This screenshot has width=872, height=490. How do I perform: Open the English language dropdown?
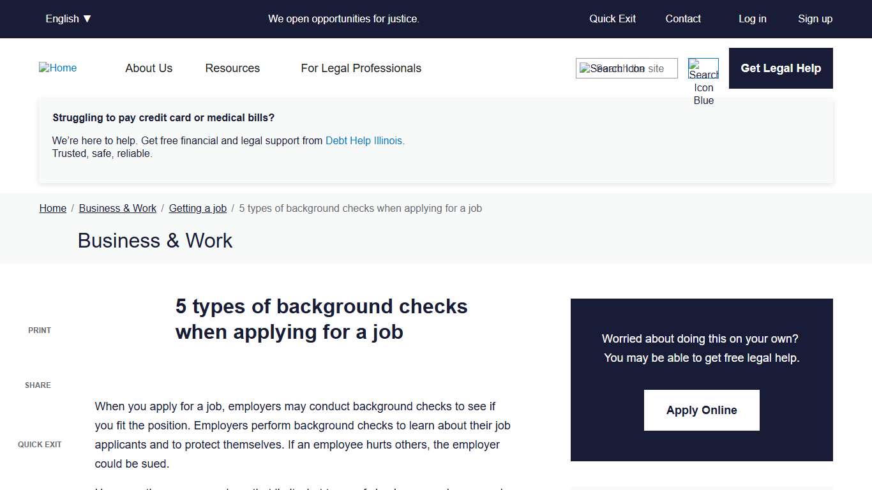click(68, 19)
